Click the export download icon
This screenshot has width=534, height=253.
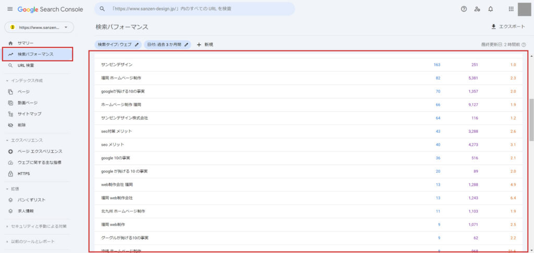coord(493,27)
